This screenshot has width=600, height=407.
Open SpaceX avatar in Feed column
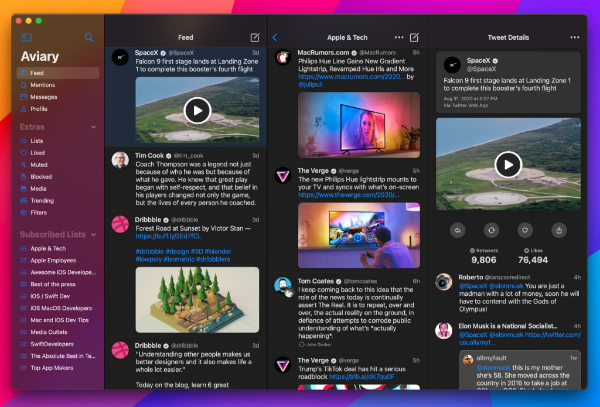[x=120, y=57]
